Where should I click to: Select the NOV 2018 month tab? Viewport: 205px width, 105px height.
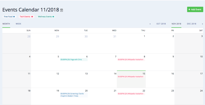[x=176, y=24]
